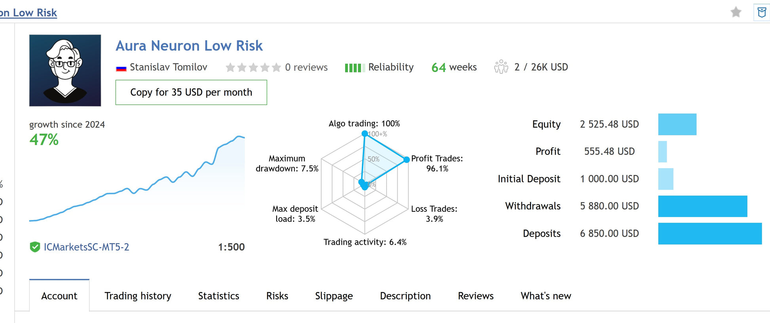Open the ICMarketsSC-MT5-2 broker link

coord(86,247)
